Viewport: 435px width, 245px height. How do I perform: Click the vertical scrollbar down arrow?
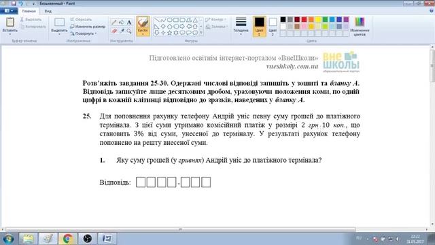(432, 225)
